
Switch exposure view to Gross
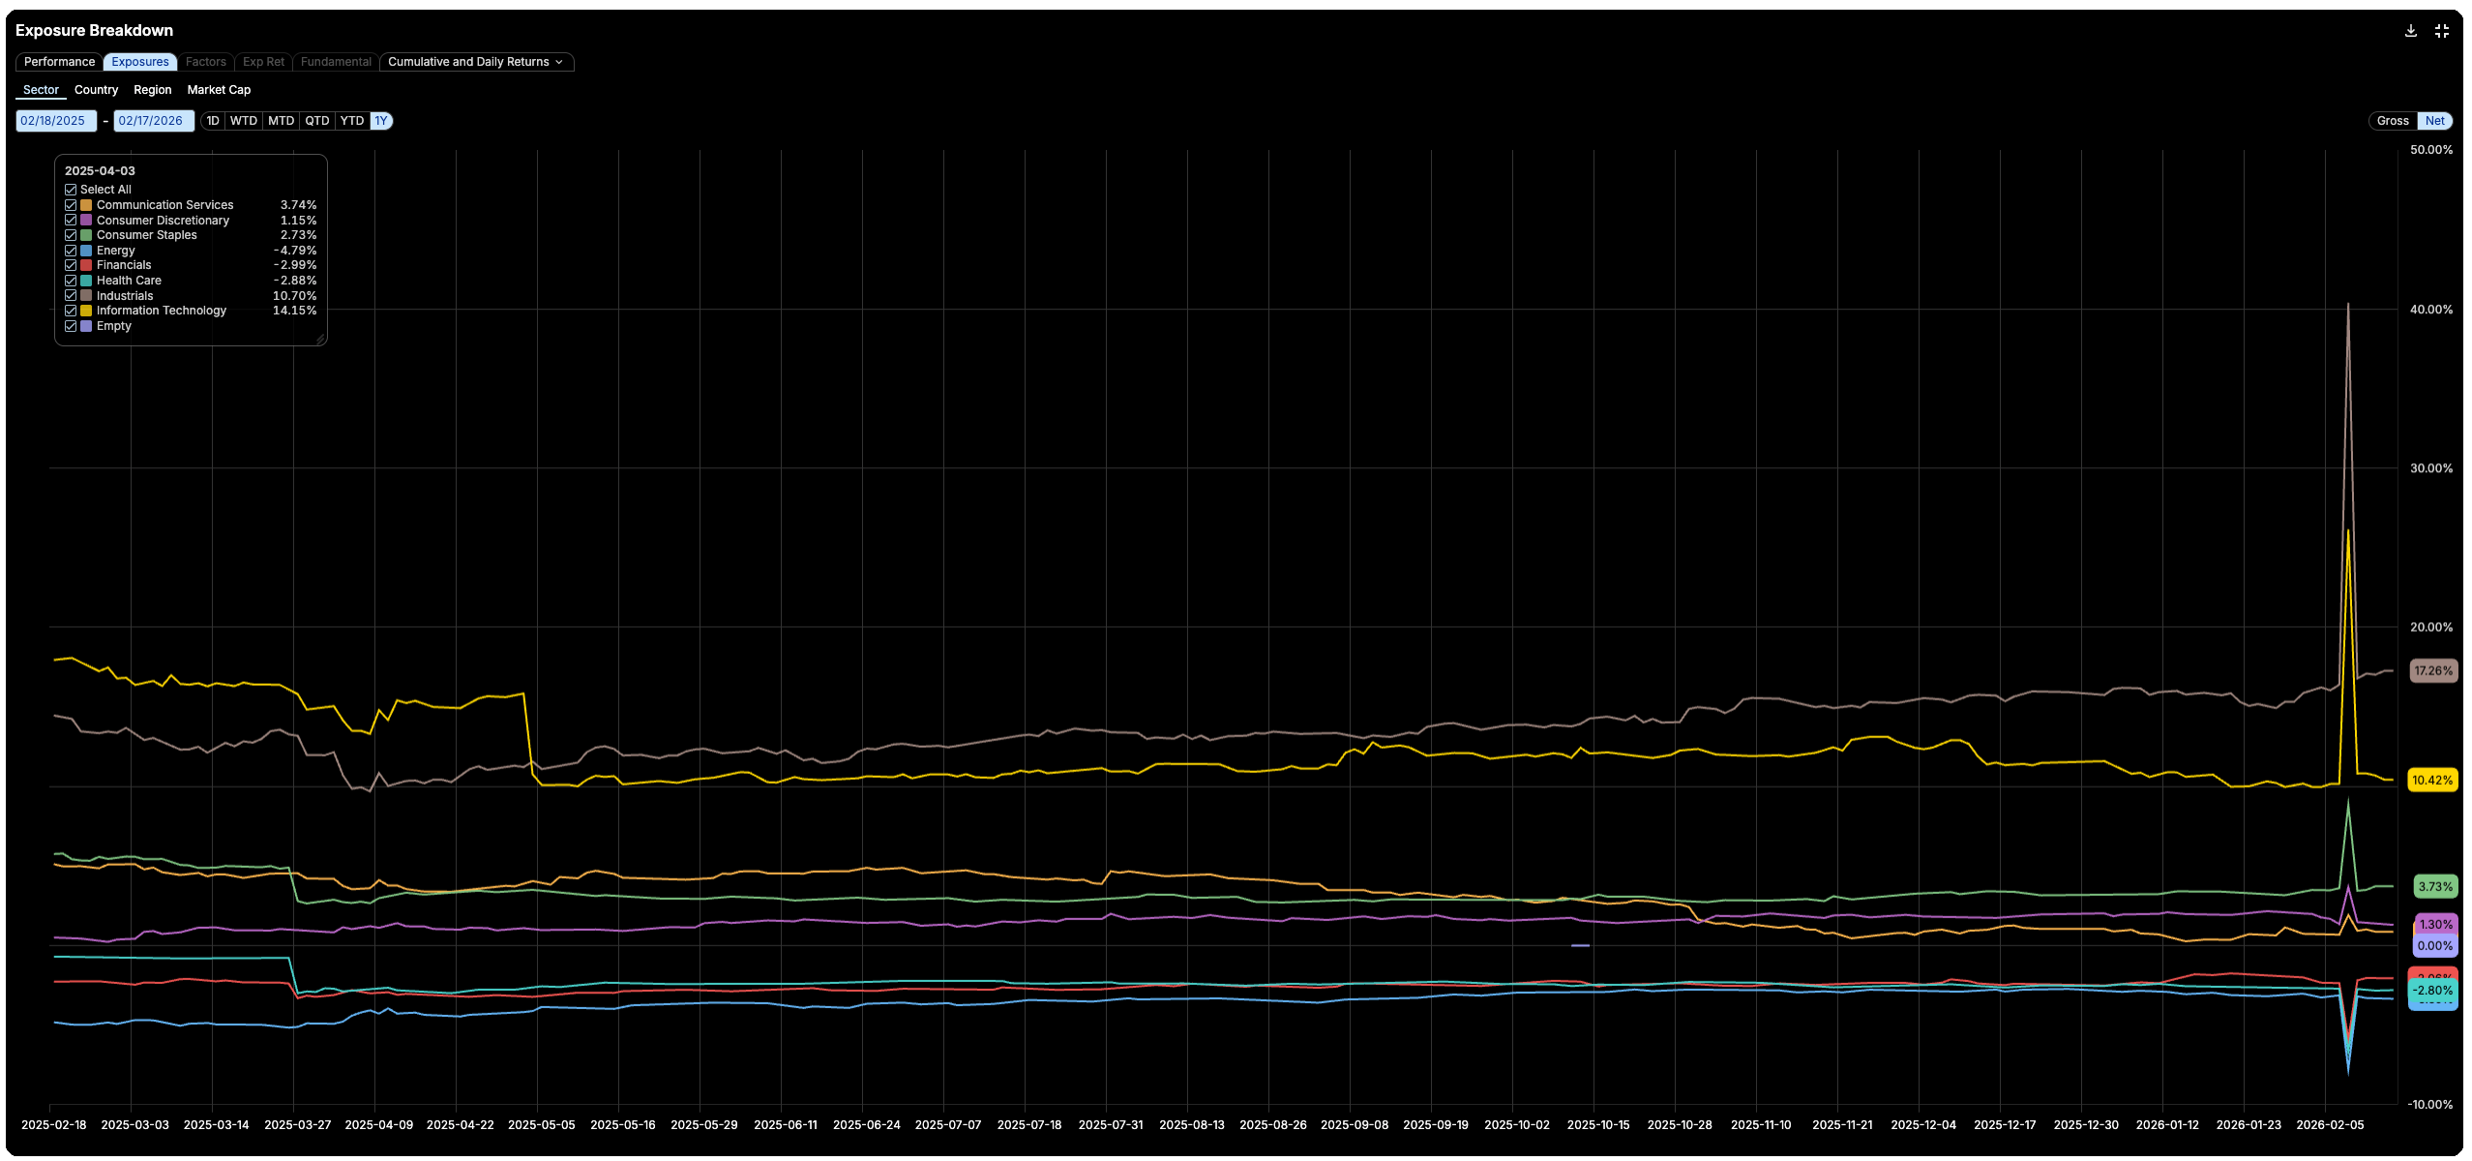tap(2393, 121)
